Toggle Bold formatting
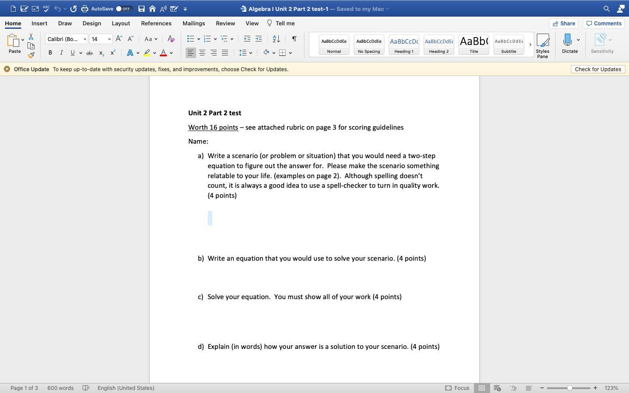 (50, 53)
